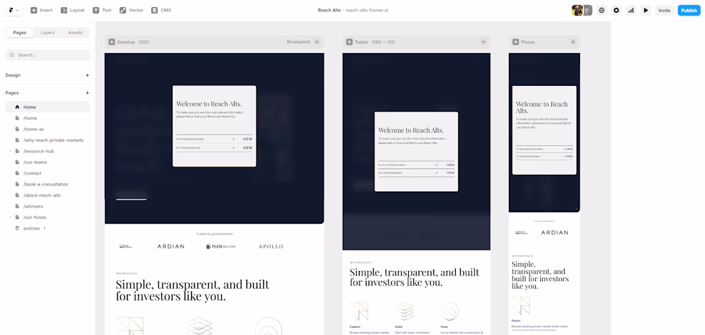Click the Home page house icon
Image resolution: width=705 pixels, height=335 pixels.
(x=17, y=107)
